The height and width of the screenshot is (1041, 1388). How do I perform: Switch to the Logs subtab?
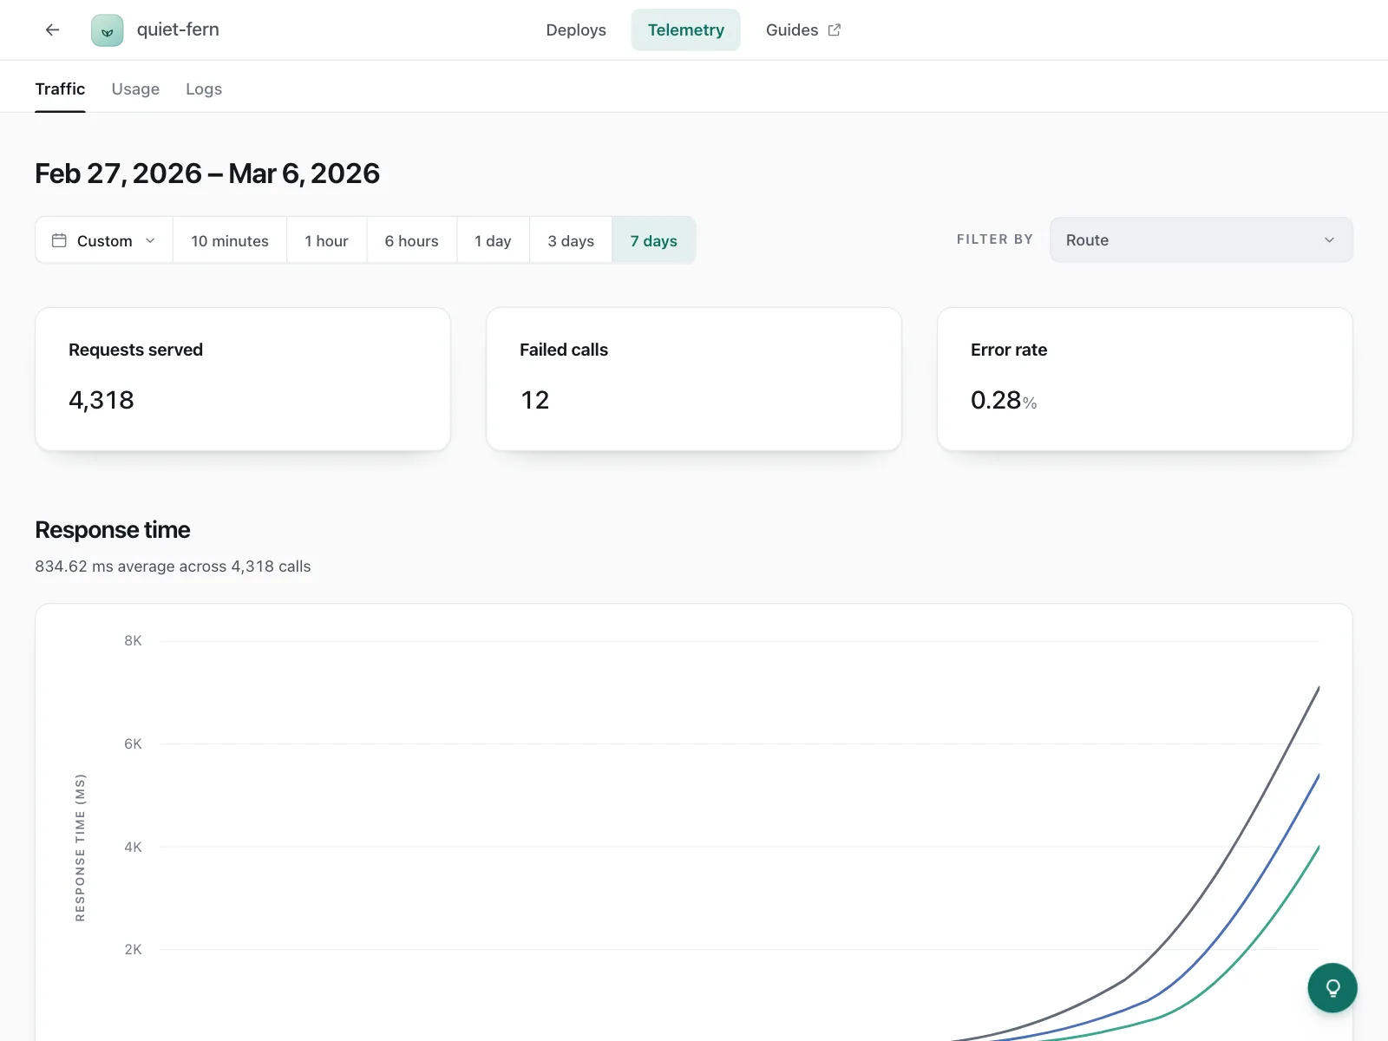point(204,89)
